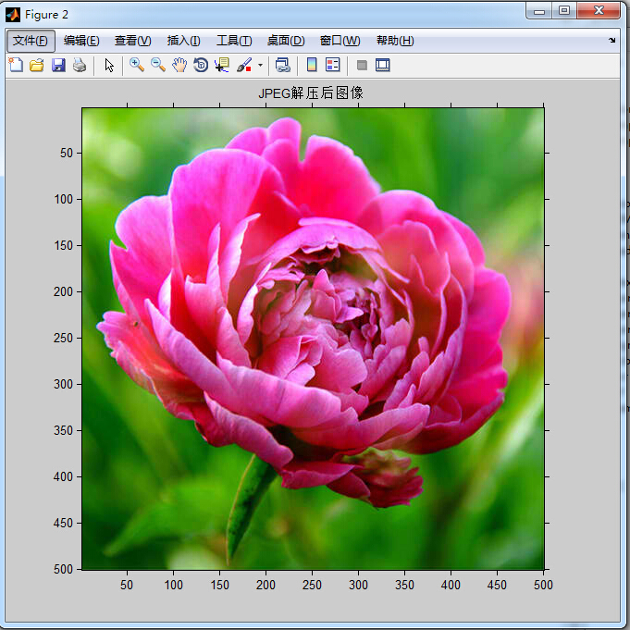Save the figure using the floppy disk icon
The image size is (630, 630).
pos(58,65)
